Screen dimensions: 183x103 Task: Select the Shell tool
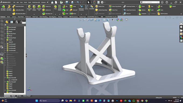coord(65,13)
